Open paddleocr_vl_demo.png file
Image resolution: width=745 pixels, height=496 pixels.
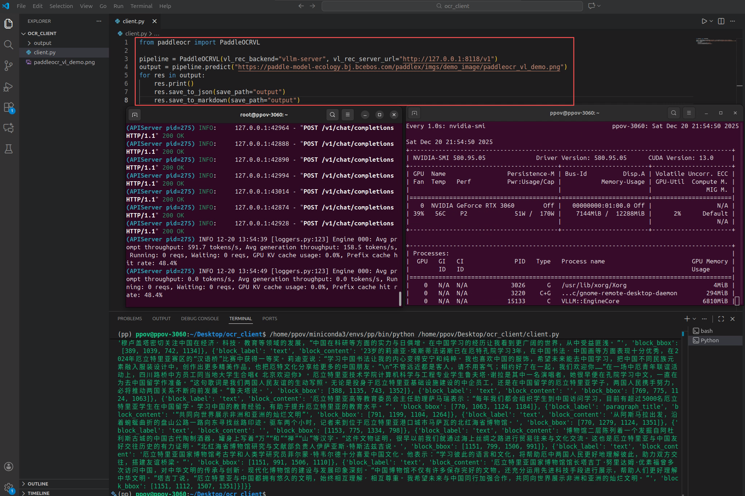[64, 62]
